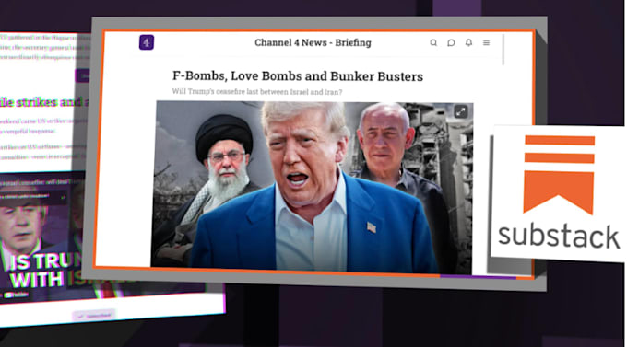Viewport: 627px width, 347px height.
Task: Expand the article image to fullscreen
Action: tap(461, 111)
